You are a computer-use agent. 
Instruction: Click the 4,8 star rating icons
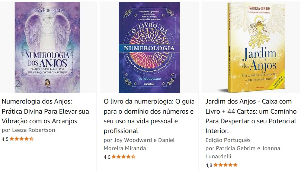[225, 165]
